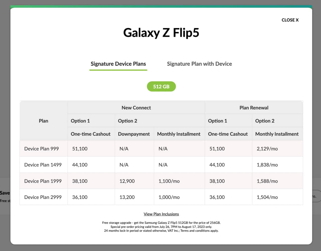This screenshot has width=321, height=251.
Task: Click the special pre-order pricing validity note
Action: [161, 227]
